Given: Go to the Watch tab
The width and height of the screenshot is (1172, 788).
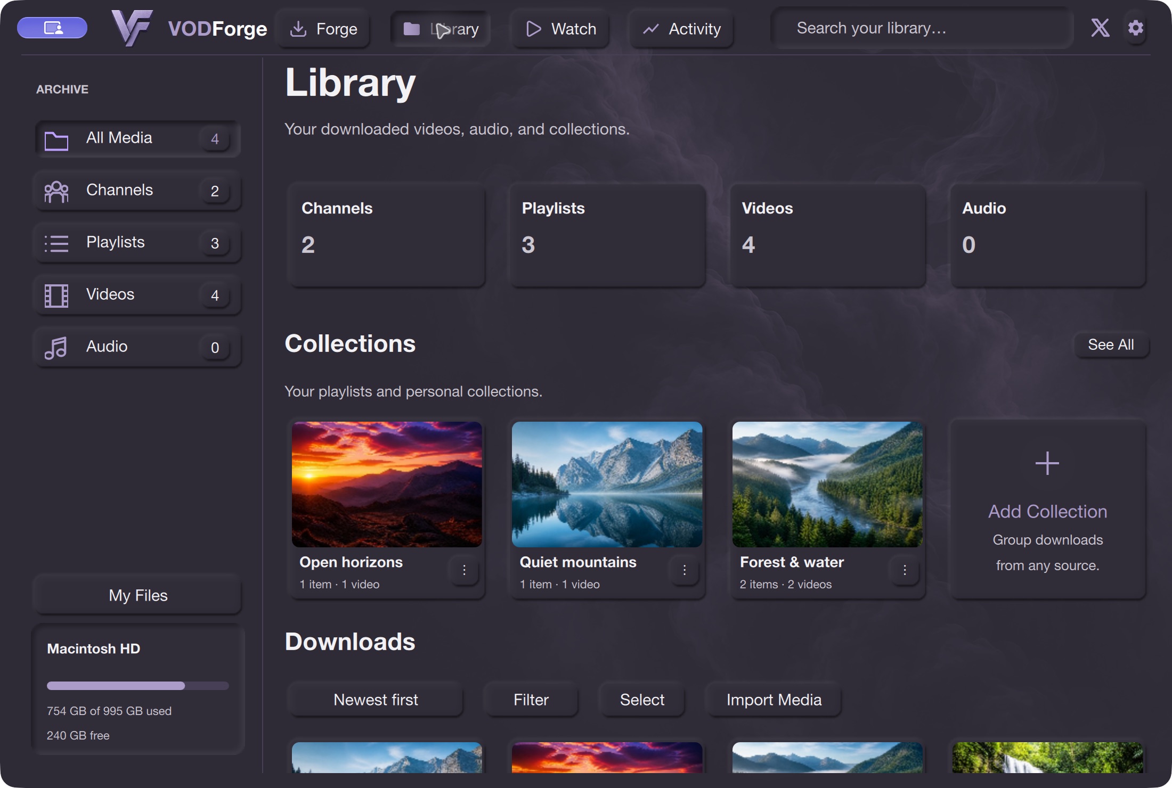Looking at the screenshot, I should click(560, 29).
